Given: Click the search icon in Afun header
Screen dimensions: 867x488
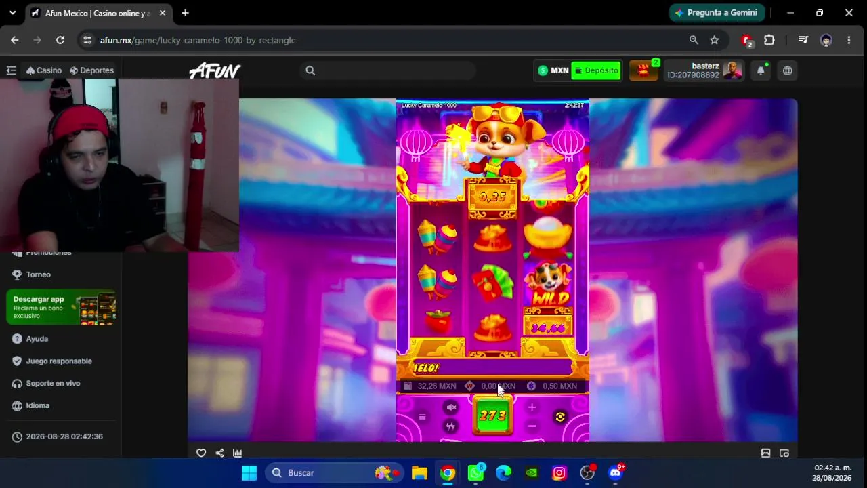Looking at the screenshot, I should click(310, 70).
